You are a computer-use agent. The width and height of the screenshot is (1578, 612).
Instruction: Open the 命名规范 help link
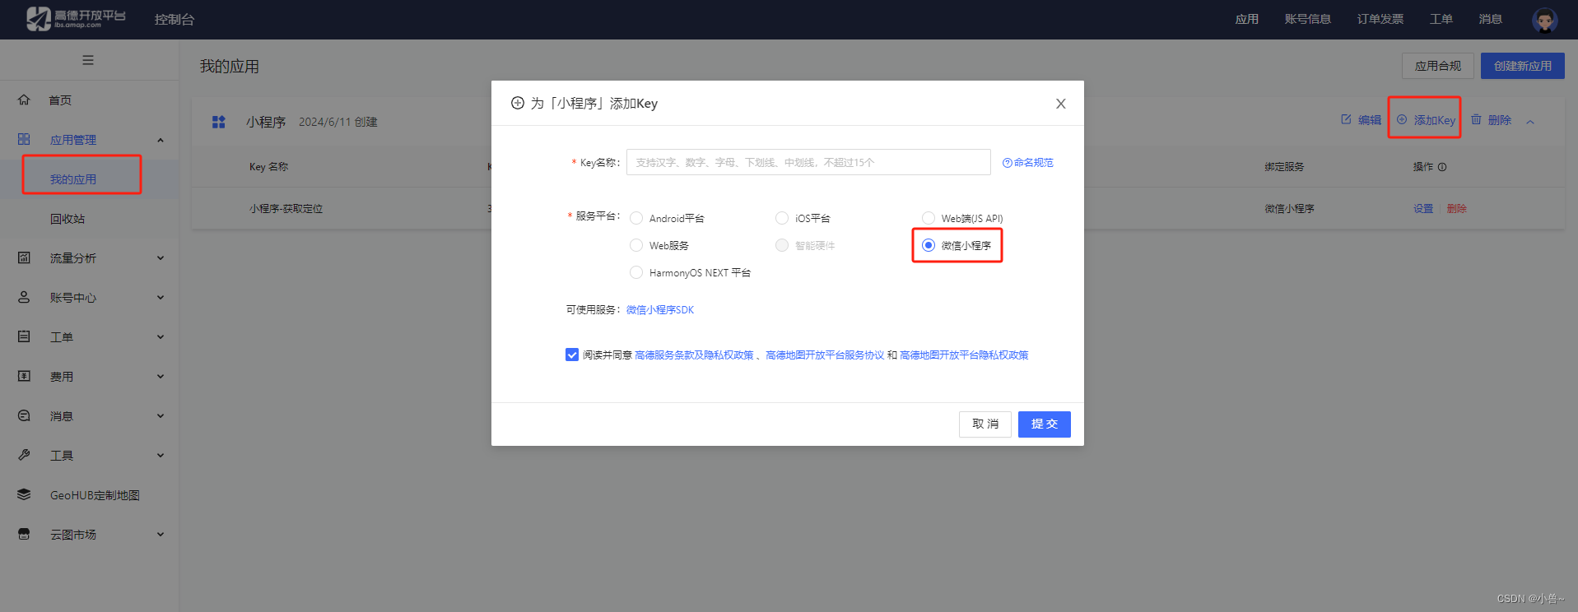(1033, 163)
